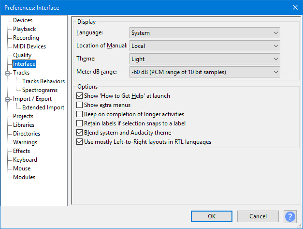Enable Show extra menus checkbox
The width and height of the screenshot is (303, 229).
click(x=79, y=105)
